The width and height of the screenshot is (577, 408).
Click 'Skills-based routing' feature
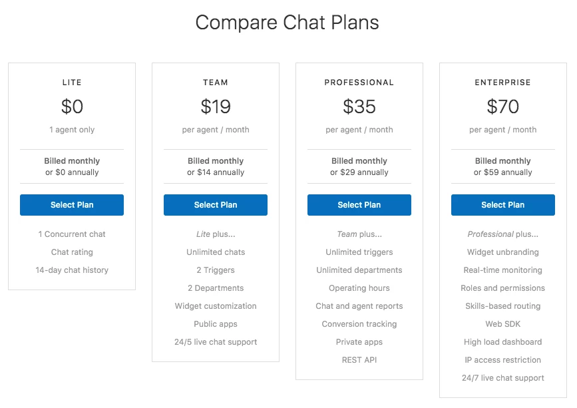click(502, 306)
